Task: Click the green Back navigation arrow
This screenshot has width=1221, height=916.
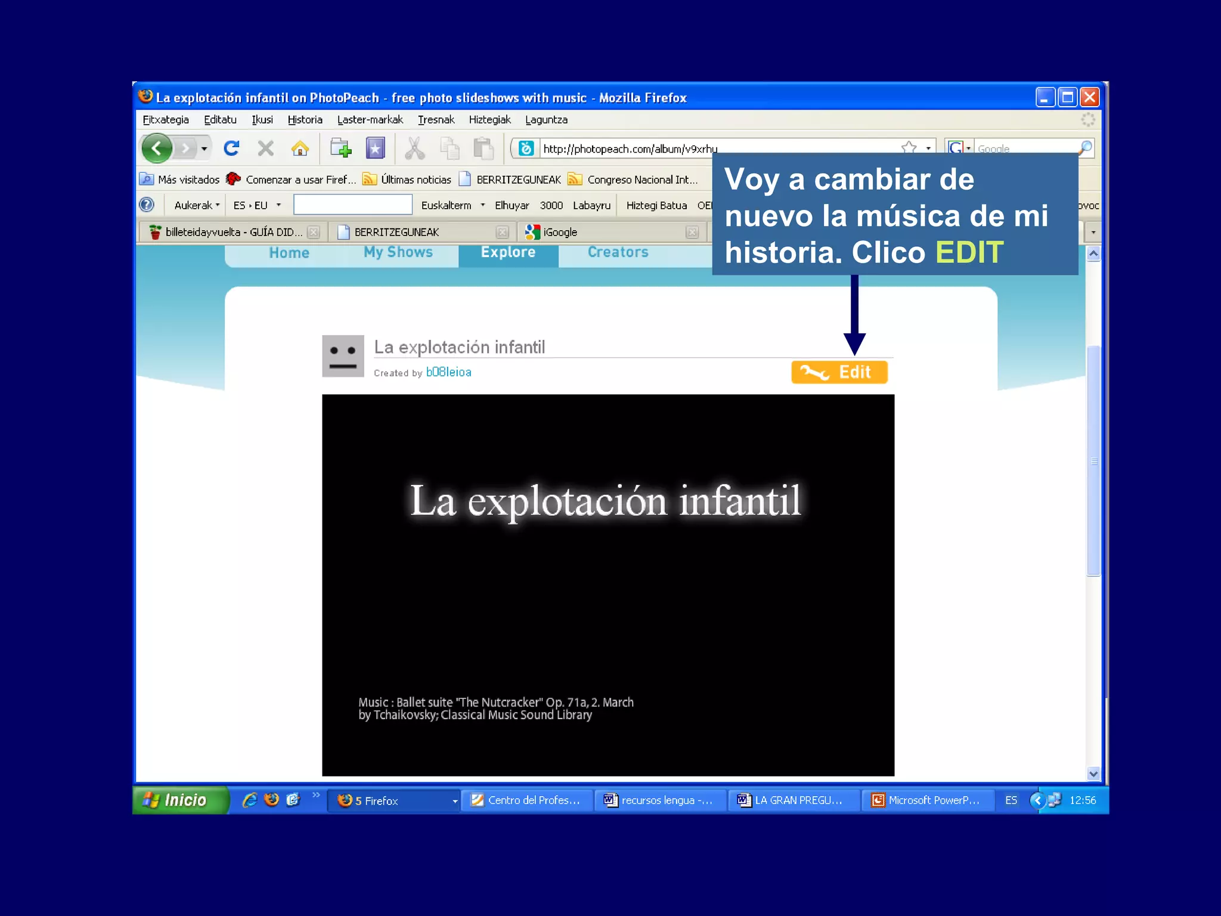Action: pyautogui.click(x=157, y=148)
